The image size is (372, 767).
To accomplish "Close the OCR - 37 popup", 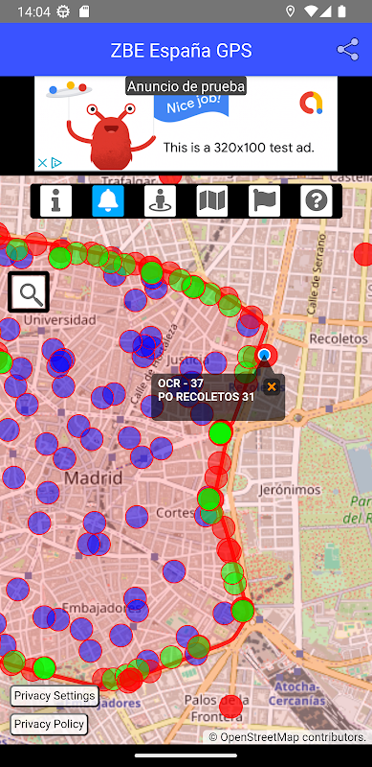I will tap(272, 387).
